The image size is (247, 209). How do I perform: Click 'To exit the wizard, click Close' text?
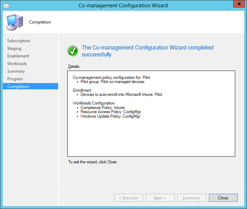(x=93, y=162)
